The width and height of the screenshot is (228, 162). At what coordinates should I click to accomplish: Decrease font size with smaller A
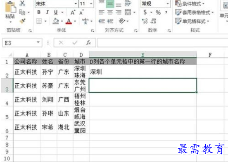click(81, 12)
